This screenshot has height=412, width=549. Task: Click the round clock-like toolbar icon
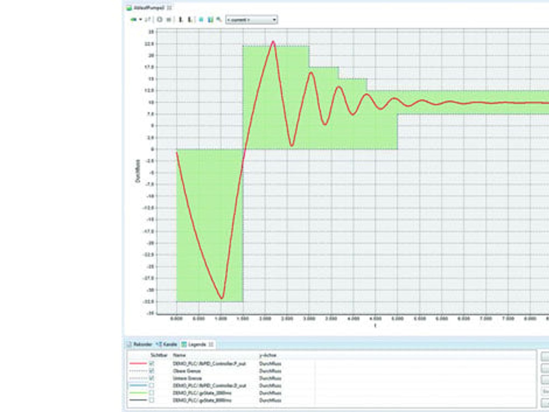159,20
